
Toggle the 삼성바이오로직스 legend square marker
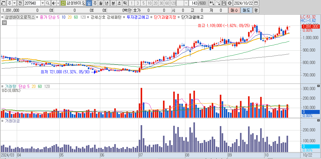2,17
